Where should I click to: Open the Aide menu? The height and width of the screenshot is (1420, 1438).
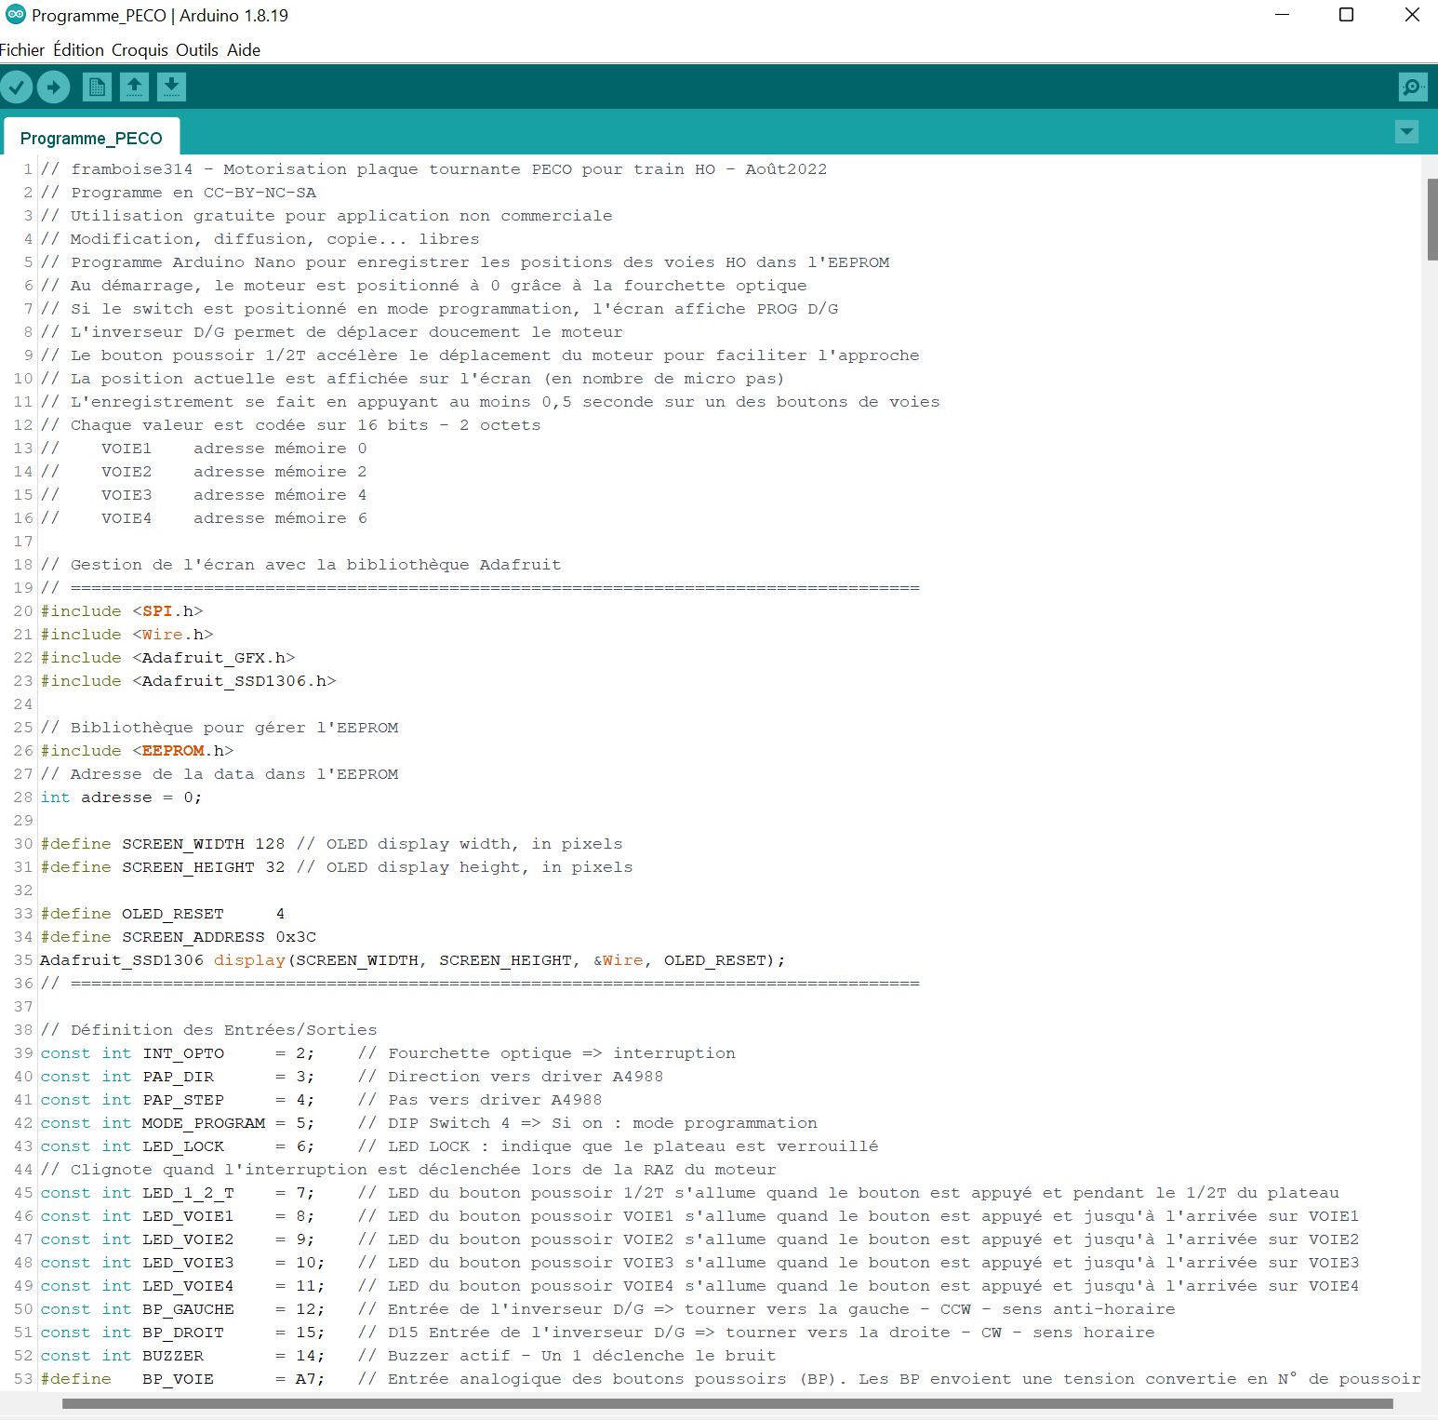tap(244, 50)
